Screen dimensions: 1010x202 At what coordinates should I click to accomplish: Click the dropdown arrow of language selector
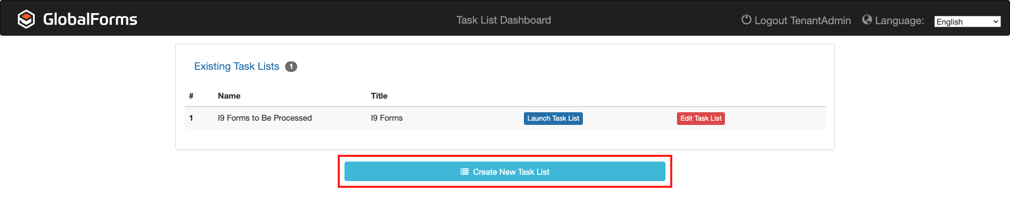click(x=995, y=22)
